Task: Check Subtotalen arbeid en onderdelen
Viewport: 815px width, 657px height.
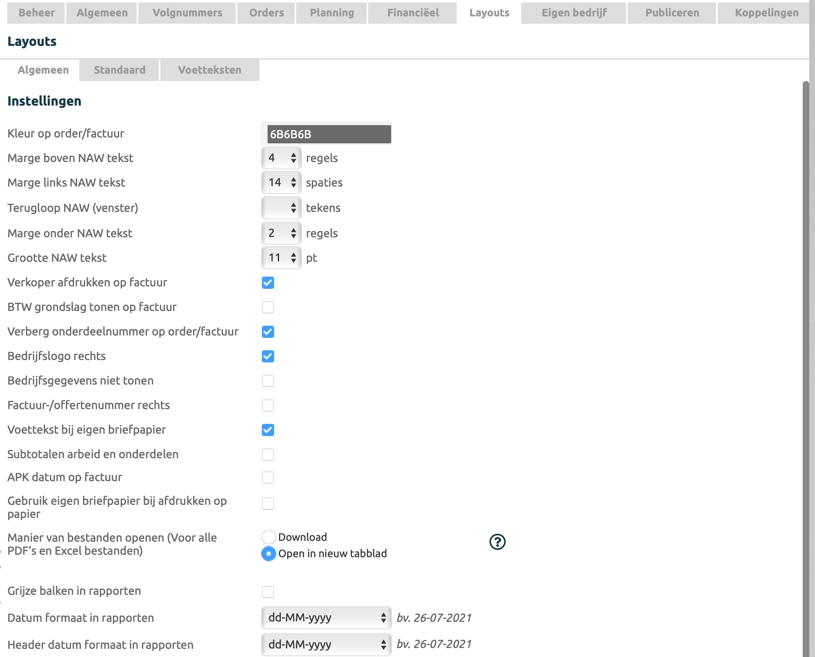Action: click(x=268, y=454)
